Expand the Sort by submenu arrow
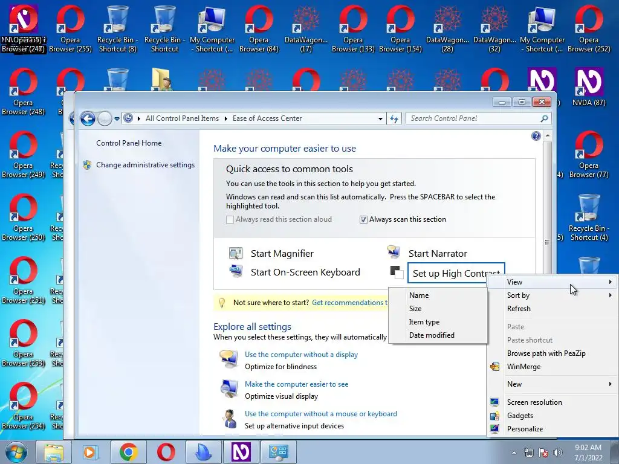 [x=611, y=295]
